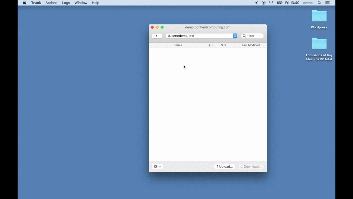The width and height of the screenshot is (353, 199).
Task: Open the Help menu
Action: [x=95, y=3]
